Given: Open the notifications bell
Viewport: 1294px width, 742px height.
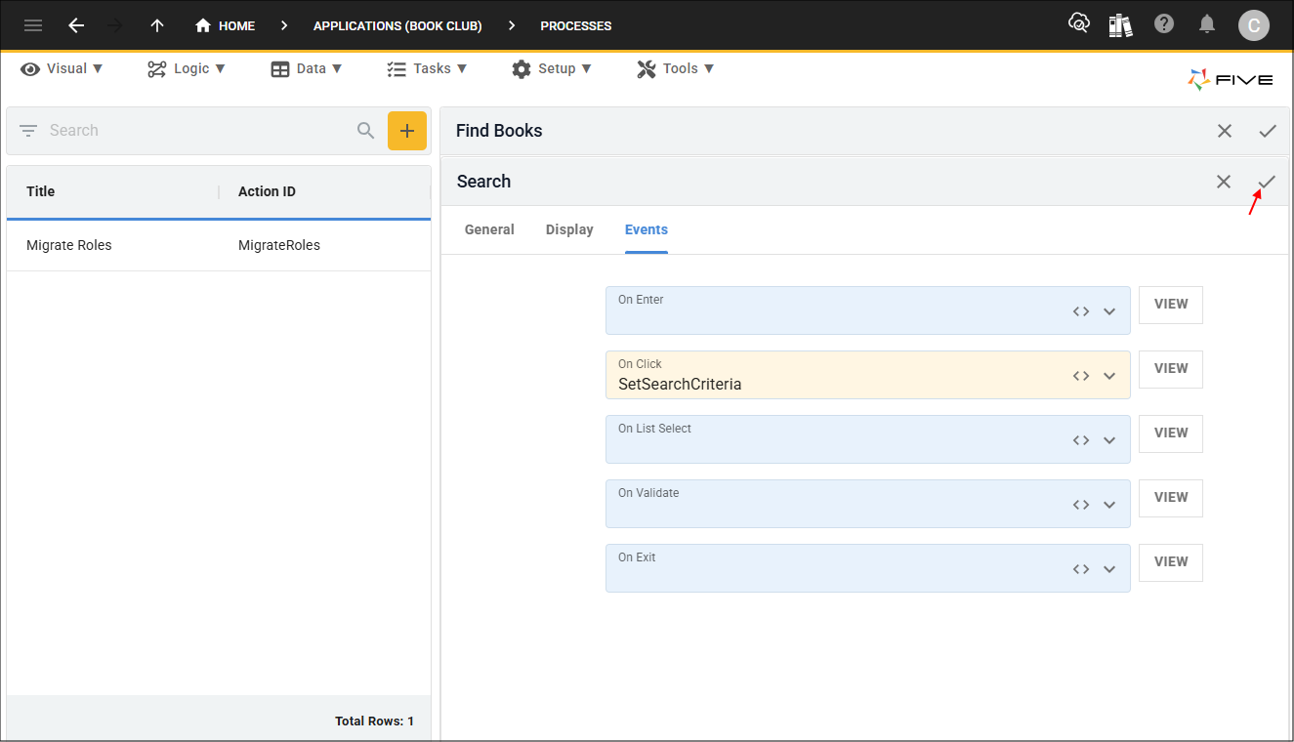Looking at the screenshot, I should [1208, 24].
